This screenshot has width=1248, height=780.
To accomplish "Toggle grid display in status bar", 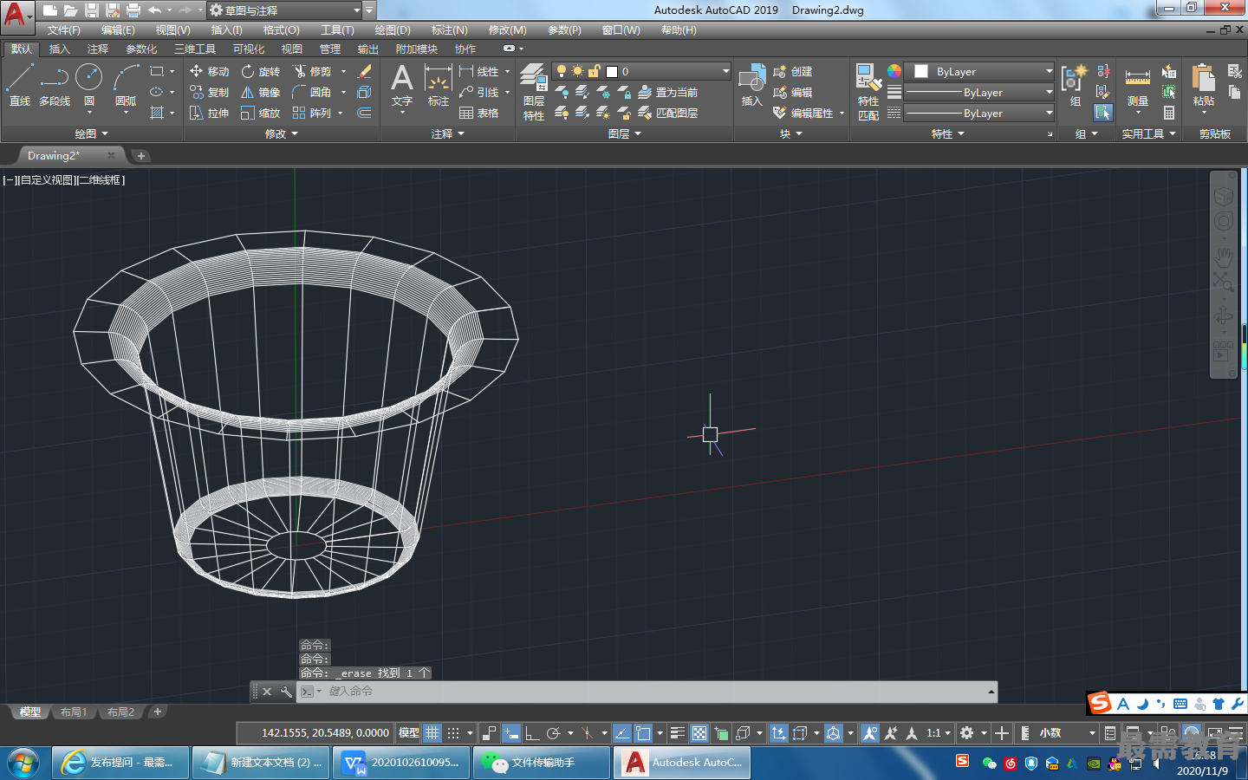I will [x=432, y=733].
